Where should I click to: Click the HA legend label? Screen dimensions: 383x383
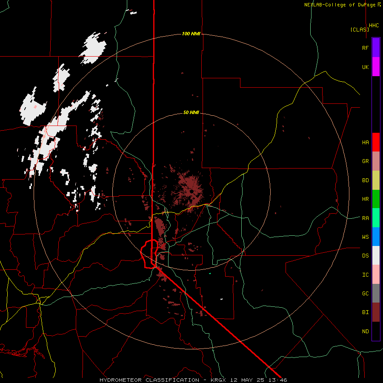[x=365, y=142]
